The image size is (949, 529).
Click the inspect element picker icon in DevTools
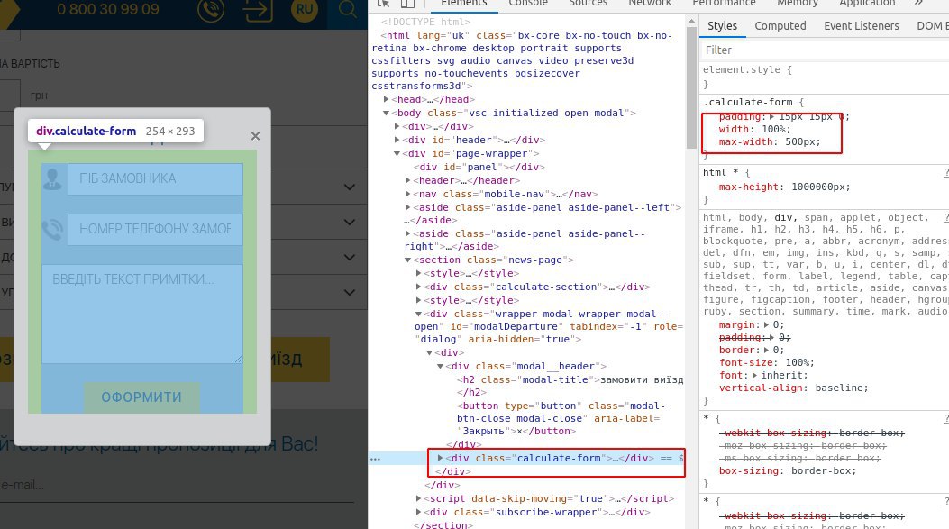point(383,3)
